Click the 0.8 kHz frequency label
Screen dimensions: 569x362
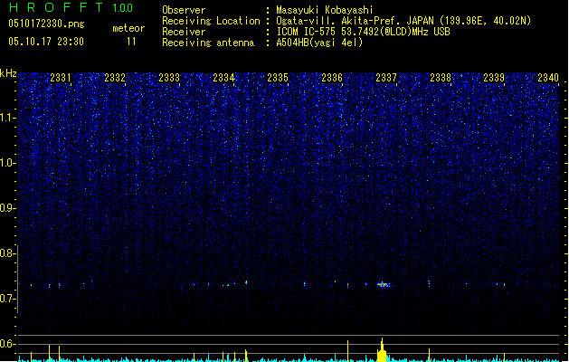coord(8,253)
